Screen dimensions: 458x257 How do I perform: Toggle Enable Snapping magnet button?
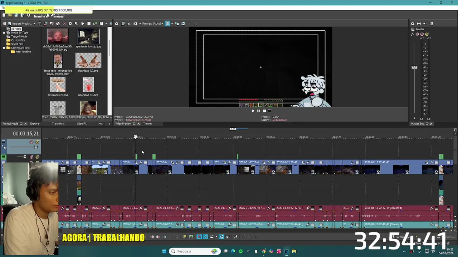[x=199, y=237]
